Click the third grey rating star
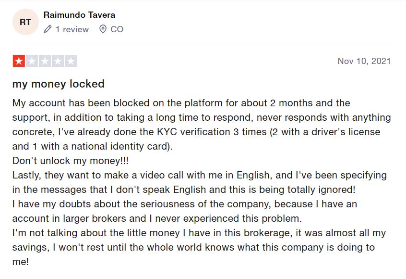Screen dimensions: 406x279 click(x=45, y=61)
